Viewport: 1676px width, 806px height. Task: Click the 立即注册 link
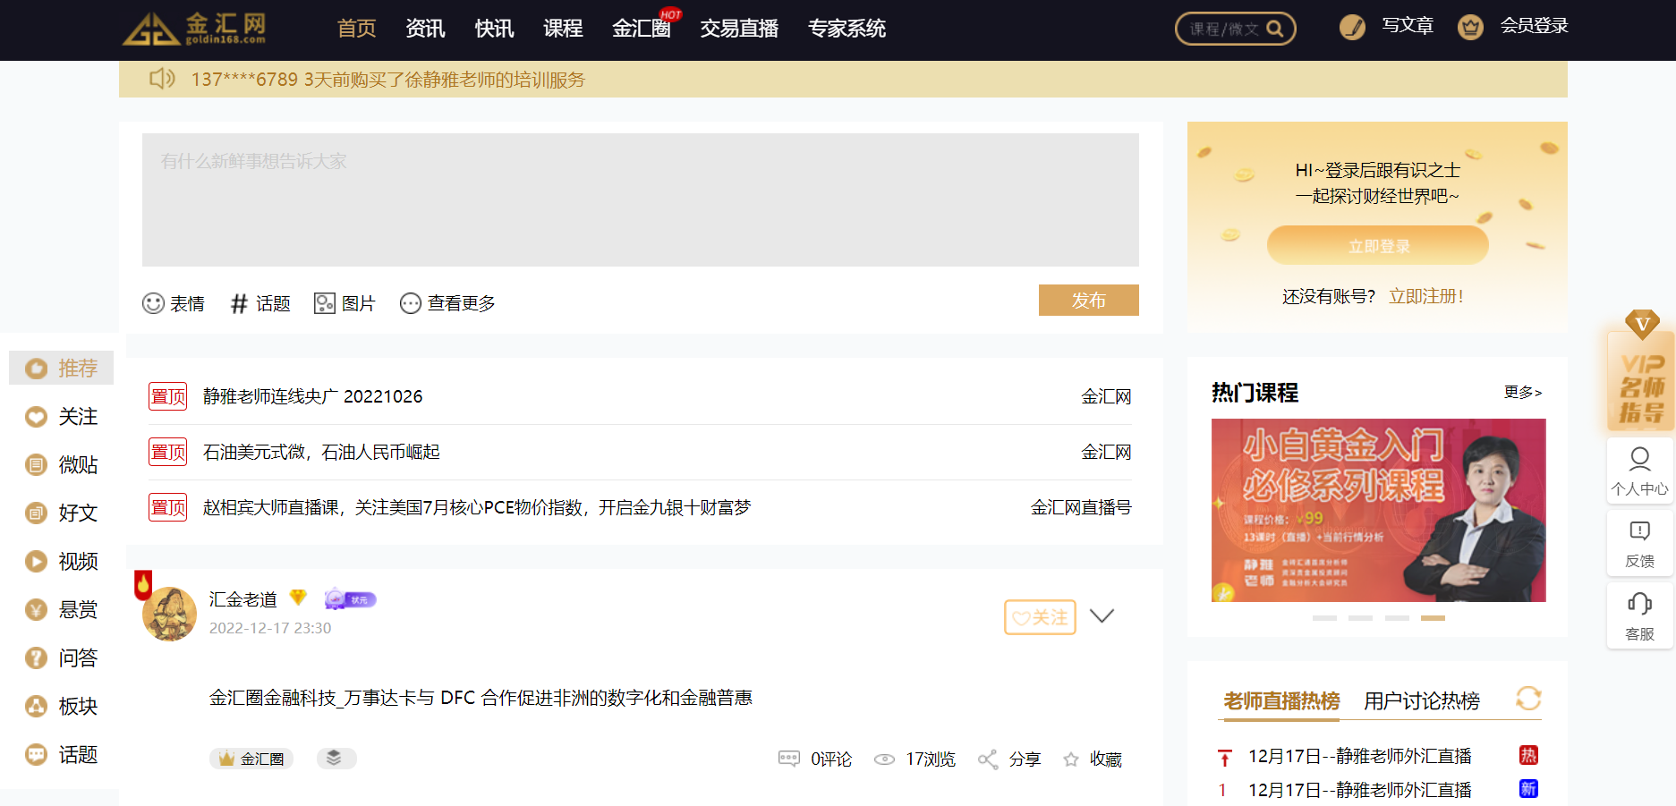(x=1426, y=296)
